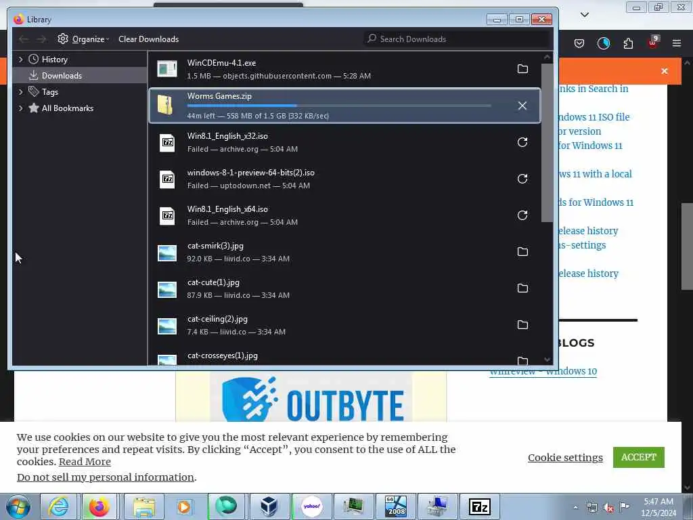
Task: Open Windows Explorer from taskbar
Action: pos(143,506)
